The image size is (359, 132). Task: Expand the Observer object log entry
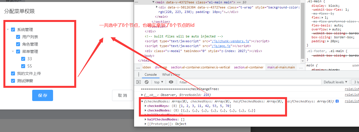click(142, 95)
